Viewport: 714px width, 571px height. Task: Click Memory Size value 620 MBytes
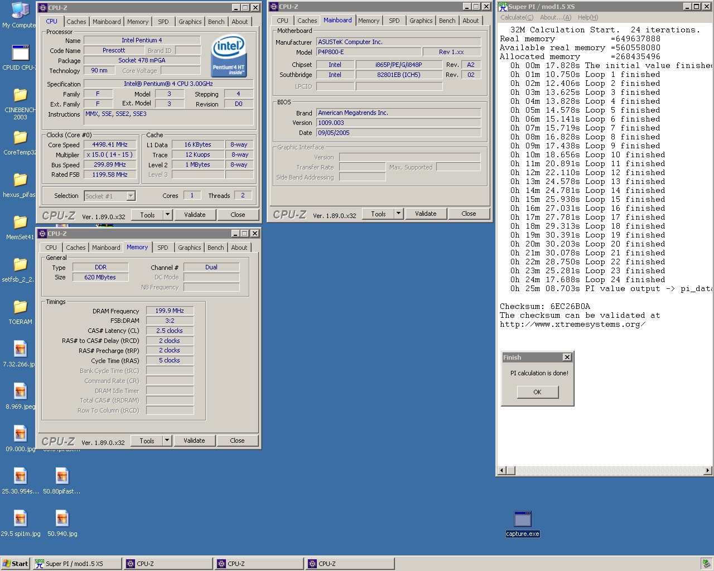[100, 277]
